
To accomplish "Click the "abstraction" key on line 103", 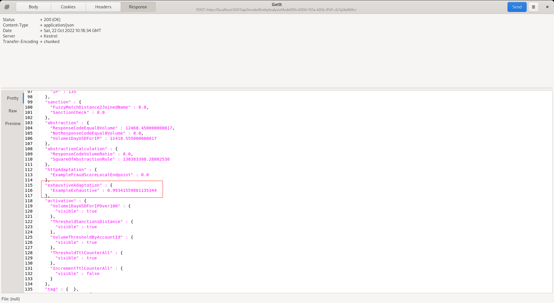I will (x=62, y=123).
